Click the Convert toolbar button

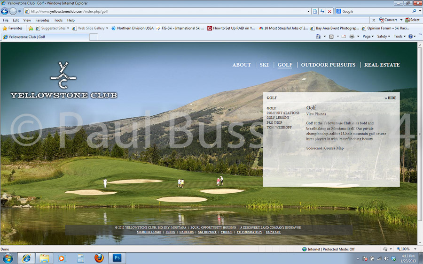(388, 20)
